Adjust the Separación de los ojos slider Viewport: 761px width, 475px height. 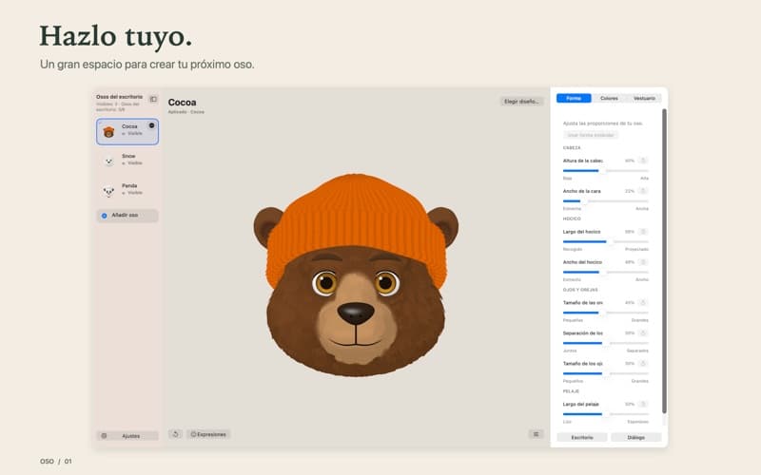tap(605, 343)
